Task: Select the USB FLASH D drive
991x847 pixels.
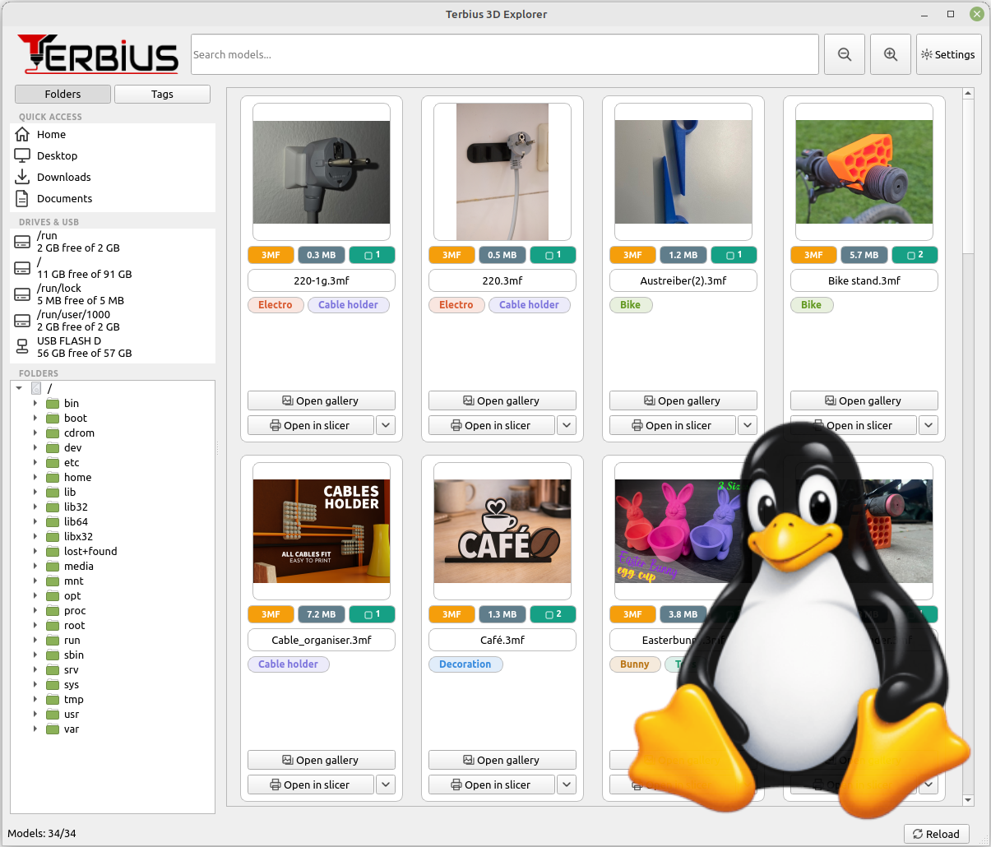Action: (113, 347)
